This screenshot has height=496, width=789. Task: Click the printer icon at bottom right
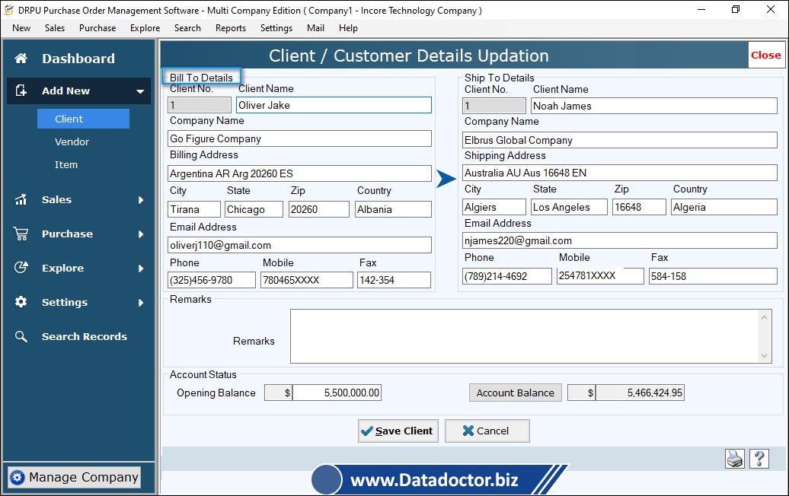734,459
